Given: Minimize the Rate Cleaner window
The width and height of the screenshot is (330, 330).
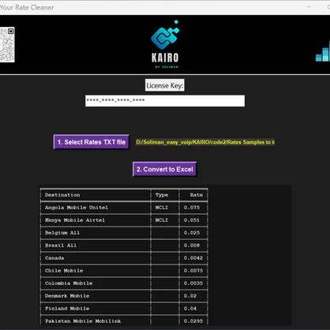Looking at the screenshot, I should 309,7.
